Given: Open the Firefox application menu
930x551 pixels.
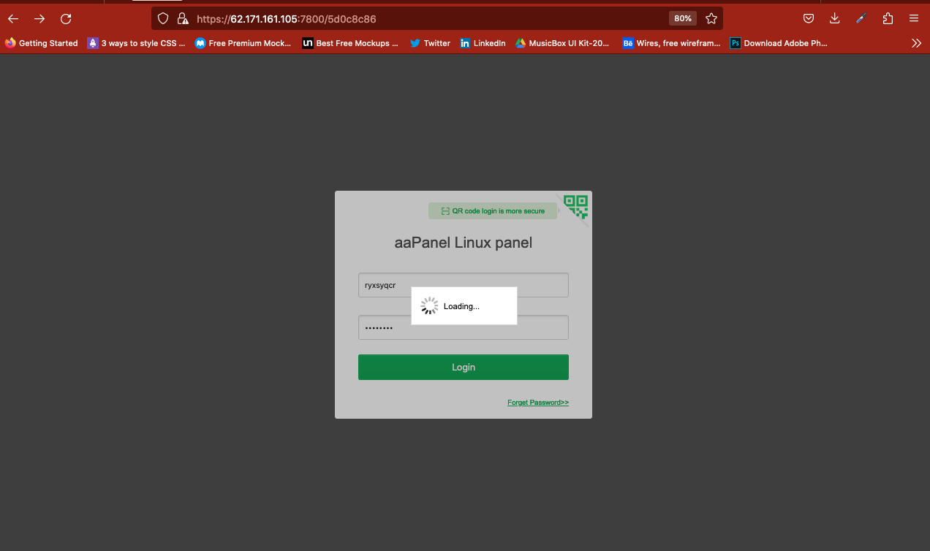Looking at the screenshot, I should [914, 19].
